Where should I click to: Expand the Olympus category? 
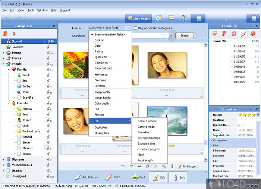(4, 159)
